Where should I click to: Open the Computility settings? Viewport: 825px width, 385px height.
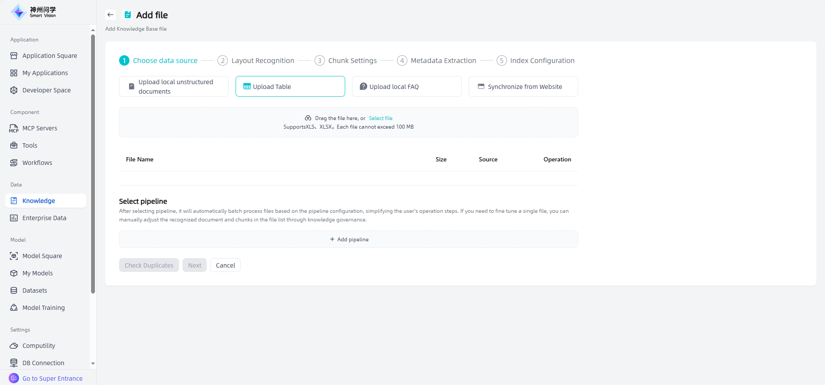click(38, 346)
